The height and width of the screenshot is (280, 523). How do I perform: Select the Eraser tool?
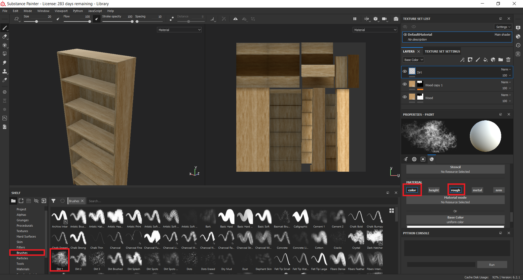[5, 36]
